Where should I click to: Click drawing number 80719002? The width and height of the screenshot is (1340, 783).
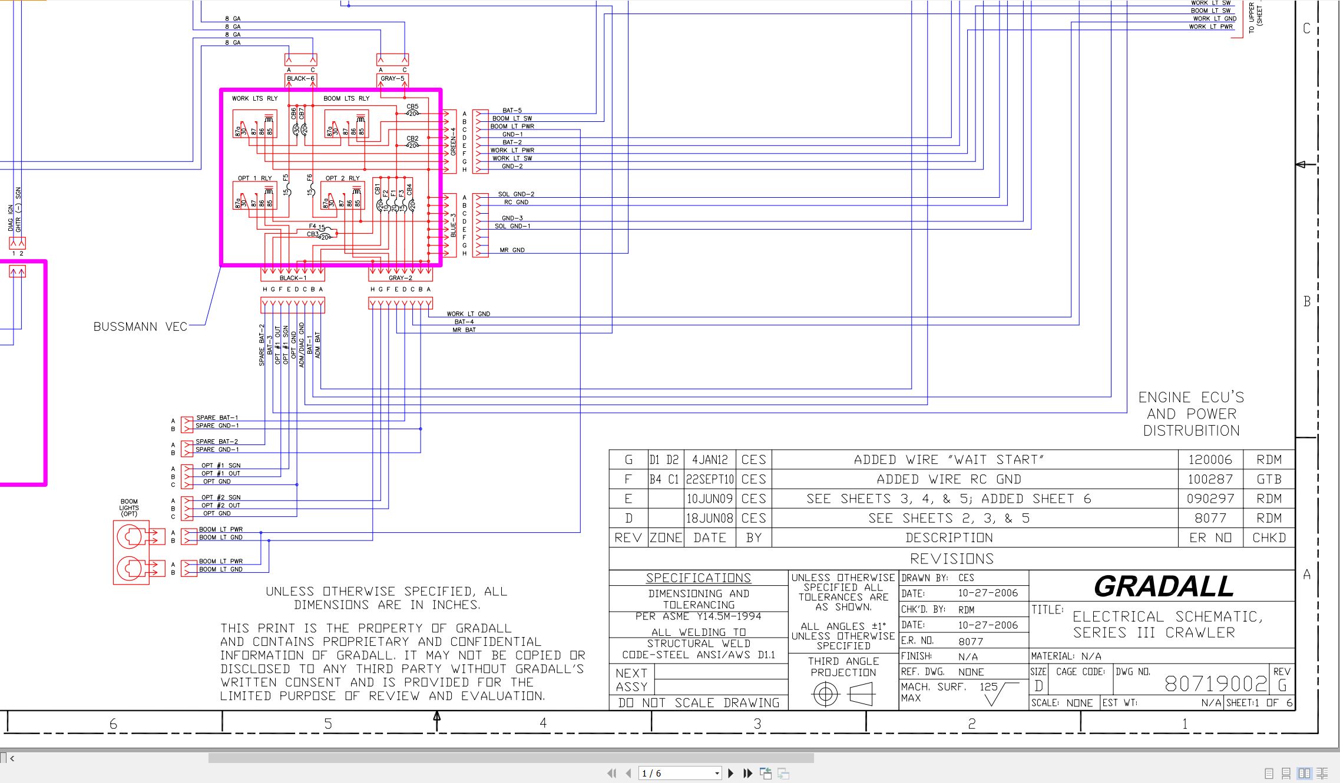pos(1216,684)
